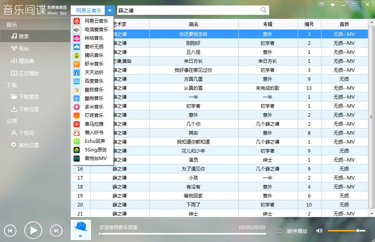Image resolution: width=375 pixels, height=242 pixels.
Task: Click the results list scroll up arrow
Action: point(371,23)
